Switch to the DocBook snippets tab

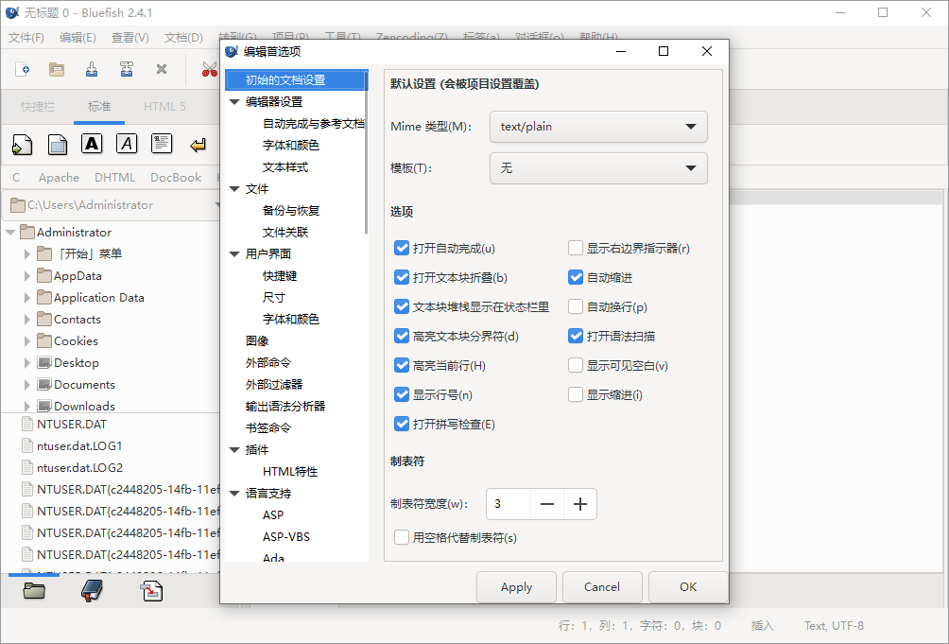coord(176,178)
